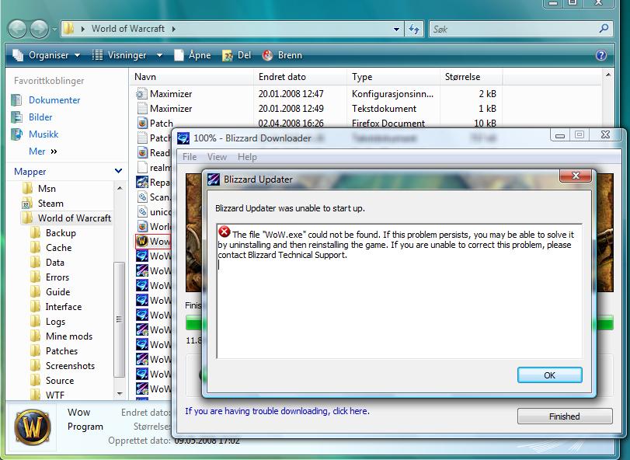Close the Blizzard Updater dialog

pos(576,175)
